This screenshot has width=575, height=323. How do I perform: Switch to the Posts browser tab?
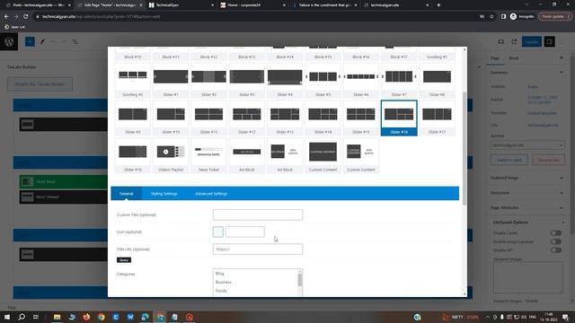39,5
